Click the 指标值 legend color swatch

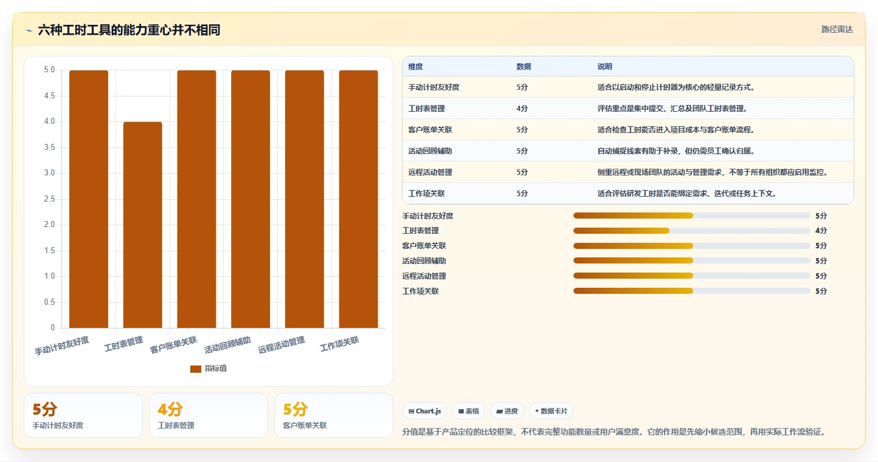point(195,369)
